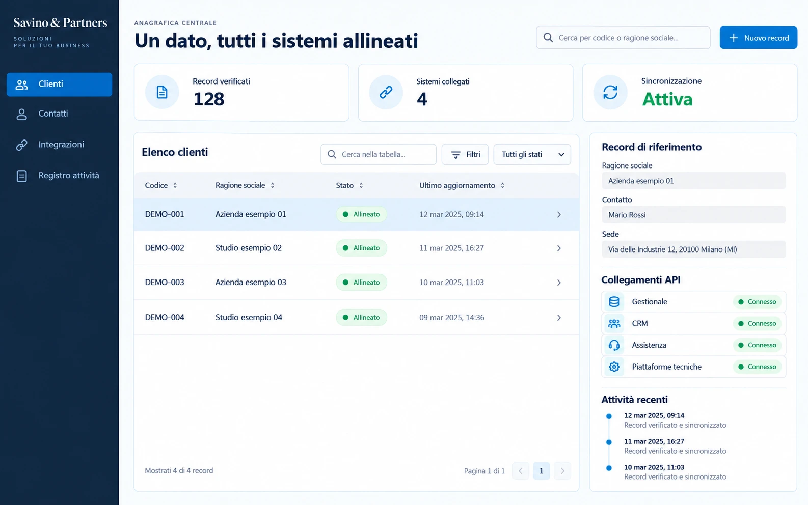808x505 pixels.
Task: Click the 'Mostrati 4 di 4 record' text
Action: (179, 471)
